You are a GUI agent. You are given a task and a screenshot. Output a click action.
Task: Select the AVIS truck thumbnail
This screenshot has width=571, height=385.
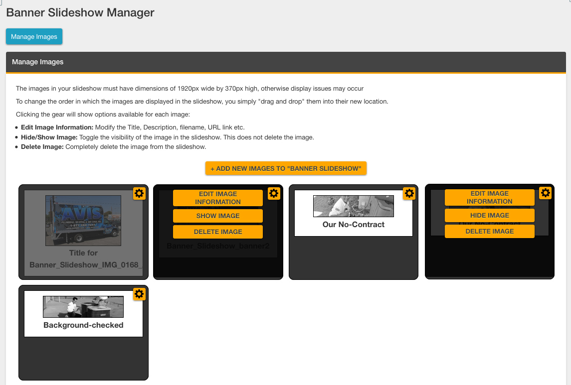[83, 220]
